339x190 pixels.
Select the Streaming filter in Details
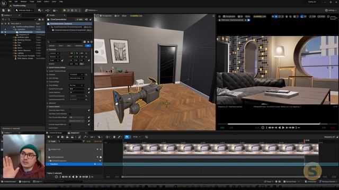point(79,46)
